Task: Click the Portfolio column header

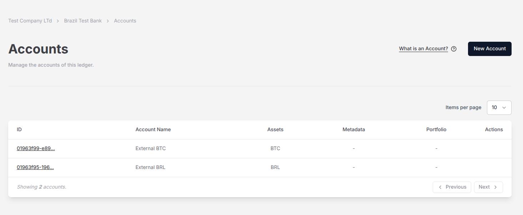Action: [436, 129]
